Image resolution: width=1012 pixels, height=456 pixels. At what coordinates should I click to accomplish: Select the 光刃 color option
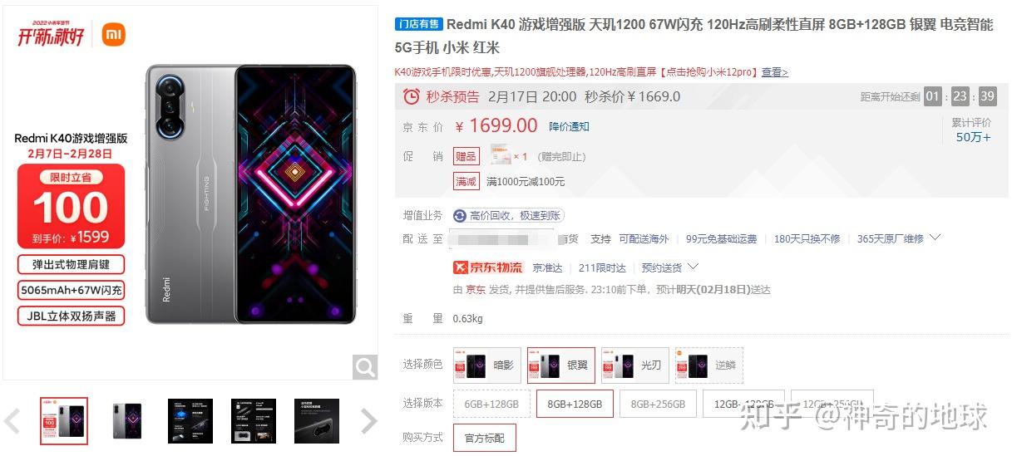tap(635, 365)
